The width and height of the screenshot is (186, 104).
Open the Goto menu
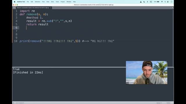tap(52, 2)
